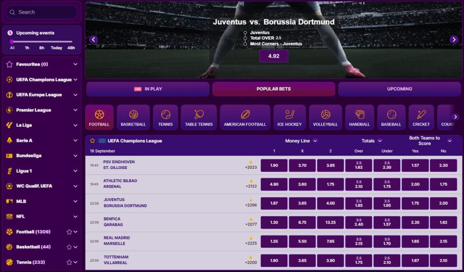Click the Favourites star icon in sidebar

pyautogui.click(x=10, y=64)
